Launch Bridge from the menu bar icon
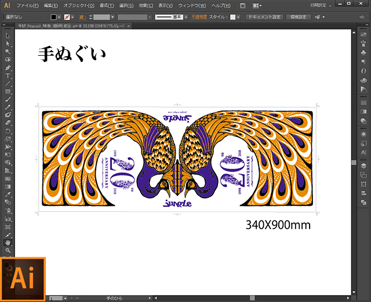 click(x=243, y=5)
